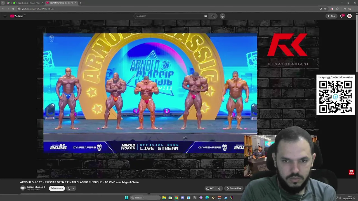Click the Compartilhar share button
358x201 pixels.
(234, 188)
